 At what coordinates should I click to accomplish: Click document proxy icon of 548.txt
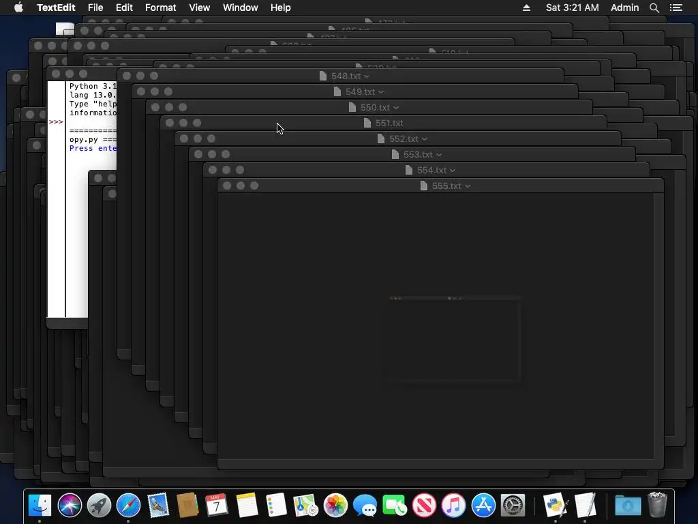[323, 76]
